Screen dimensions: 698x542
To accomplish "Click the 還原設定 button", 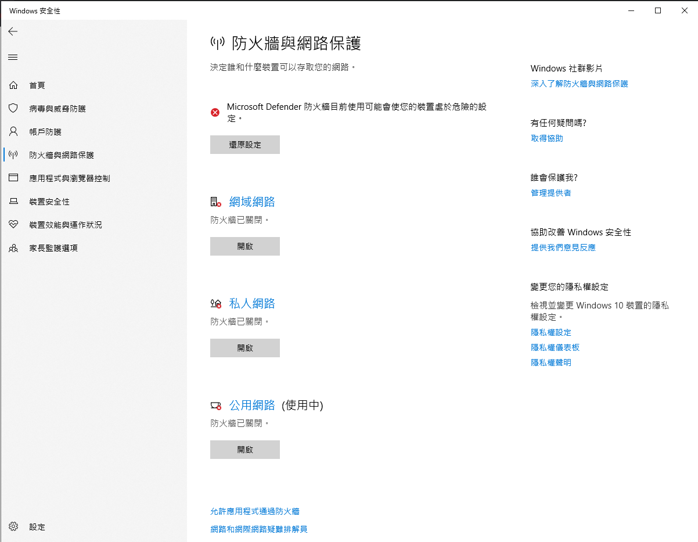I will point(245,145).
